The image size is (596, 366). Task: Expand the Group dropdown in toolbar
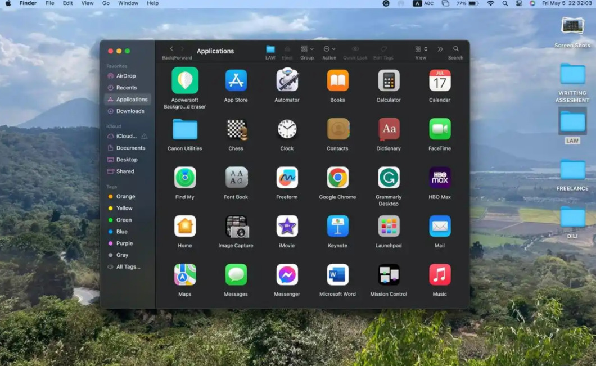[x=307, y=49]
